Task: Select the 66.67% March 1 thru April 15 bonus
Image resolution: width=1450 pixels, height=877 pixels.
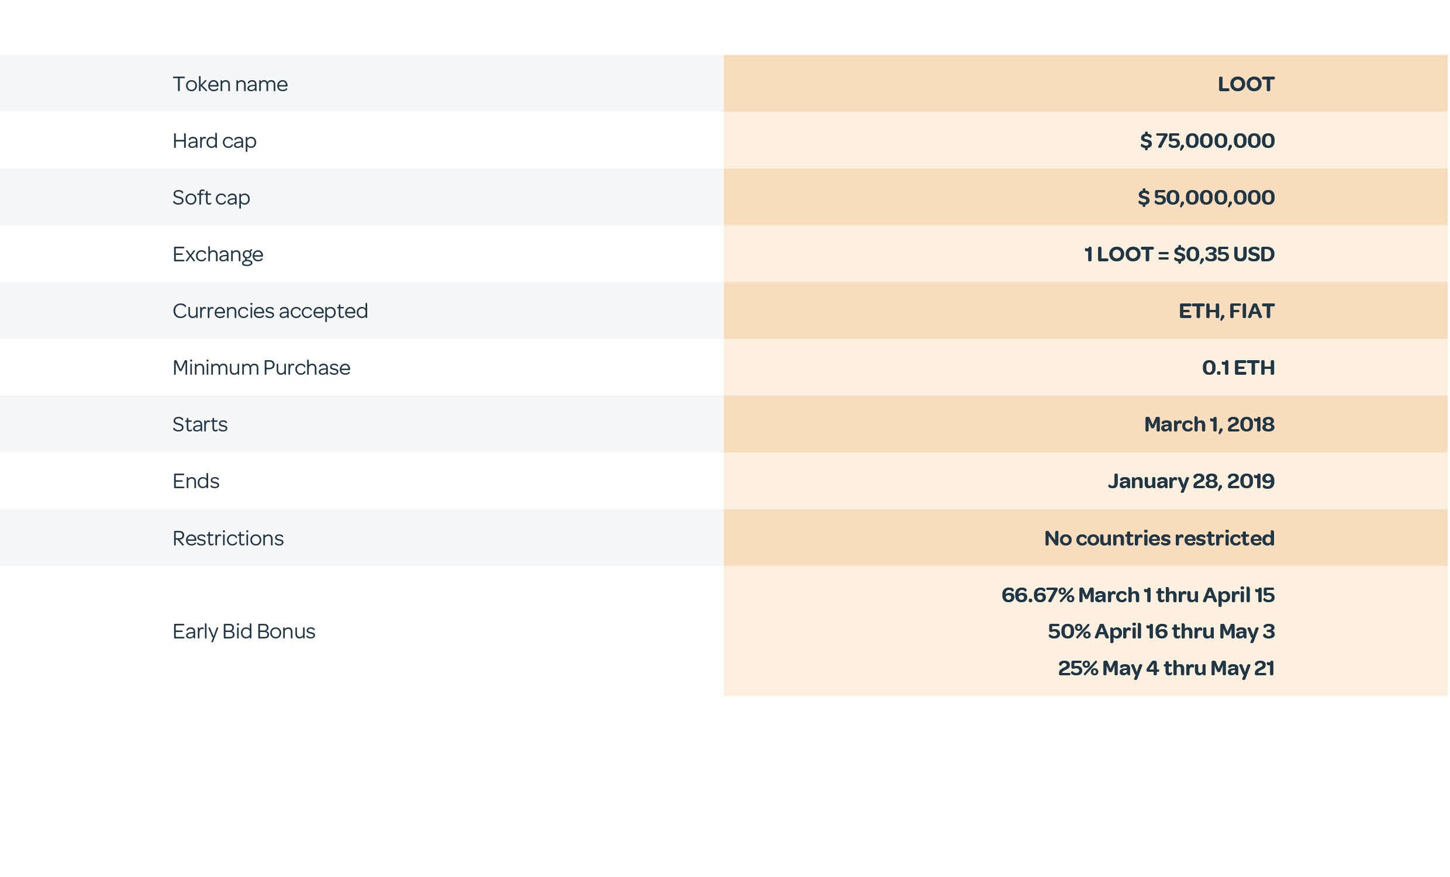Action: click(1138, 595)
